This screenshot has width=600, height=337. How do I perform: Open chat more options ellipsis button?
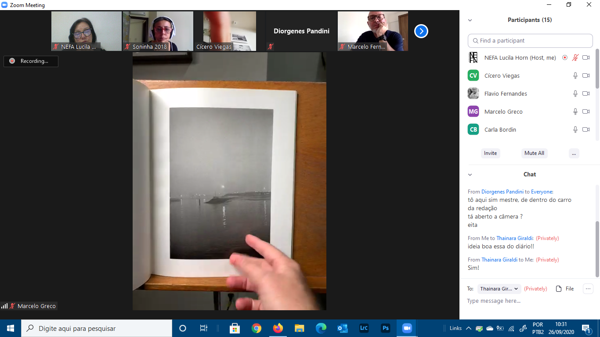(588, 289)
